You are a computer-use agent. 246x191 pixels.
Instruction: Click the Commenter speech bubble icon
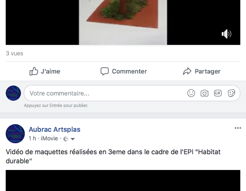click(x=104, y=71)
